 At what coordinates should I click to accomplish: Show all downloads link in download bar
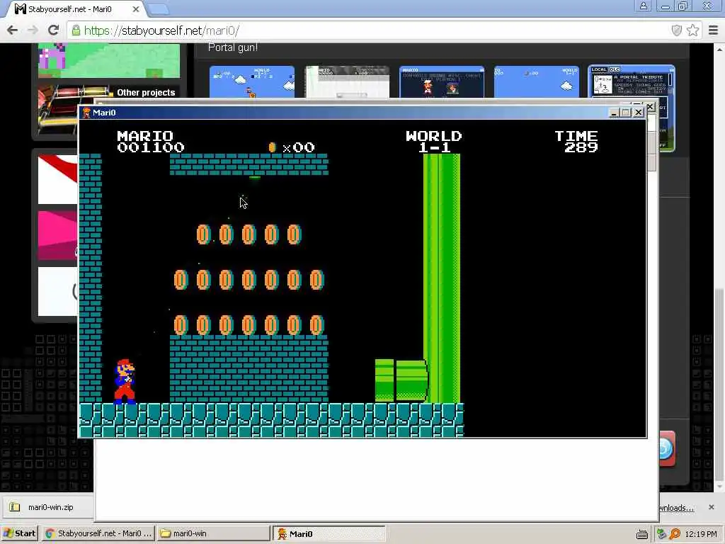click(x=676, y=508)
